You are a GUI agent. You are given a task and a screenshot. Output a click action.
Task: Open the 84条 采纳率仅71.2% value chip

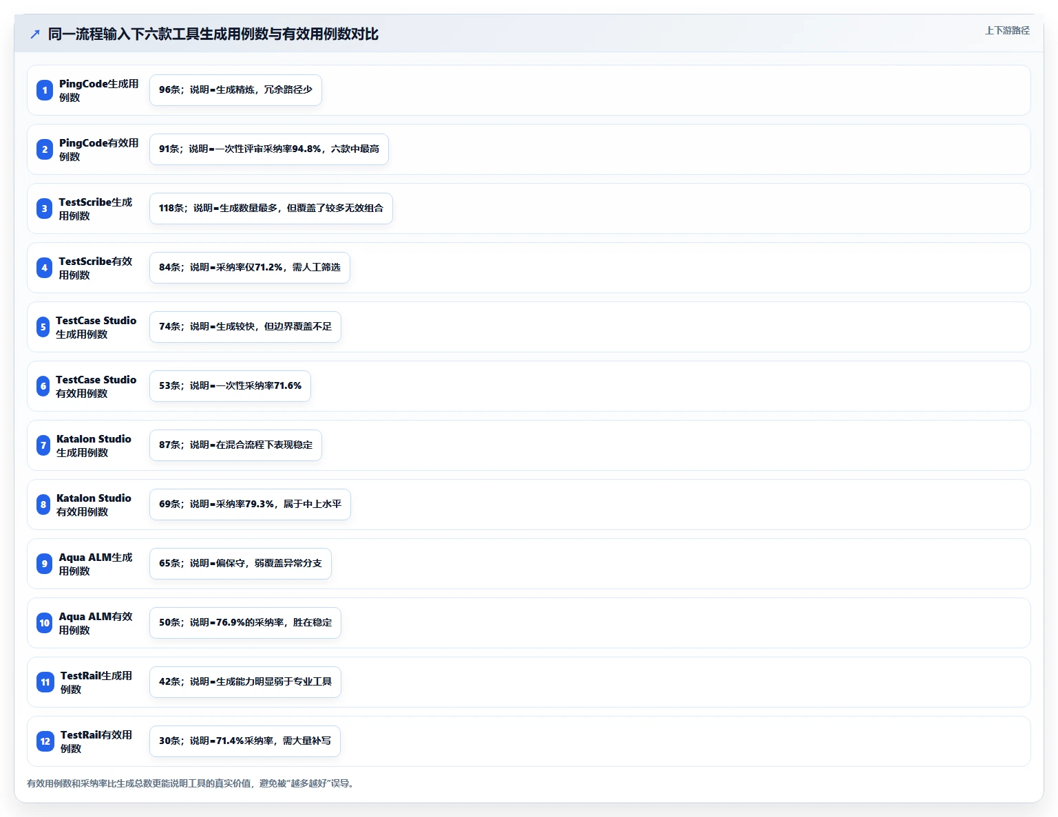pyautogui.click(x=250, y=268)
